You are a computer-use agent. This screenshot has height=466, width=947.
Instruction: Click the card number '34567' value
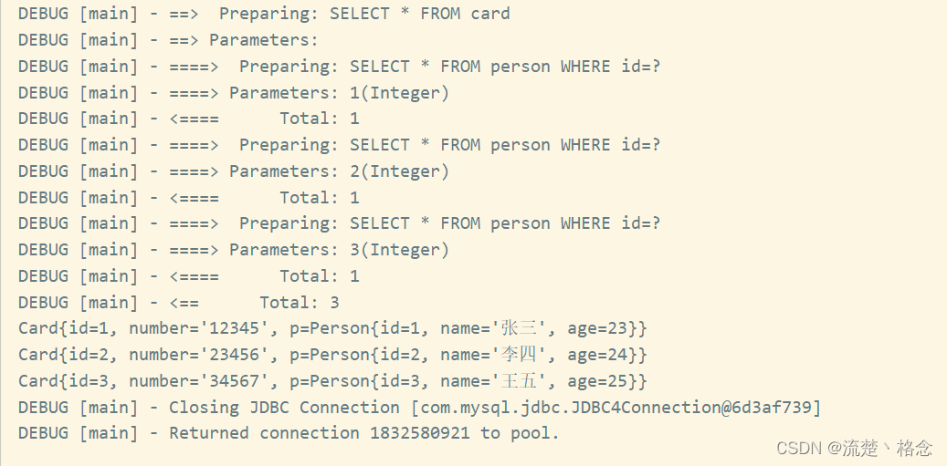click(x=234, y=381)
